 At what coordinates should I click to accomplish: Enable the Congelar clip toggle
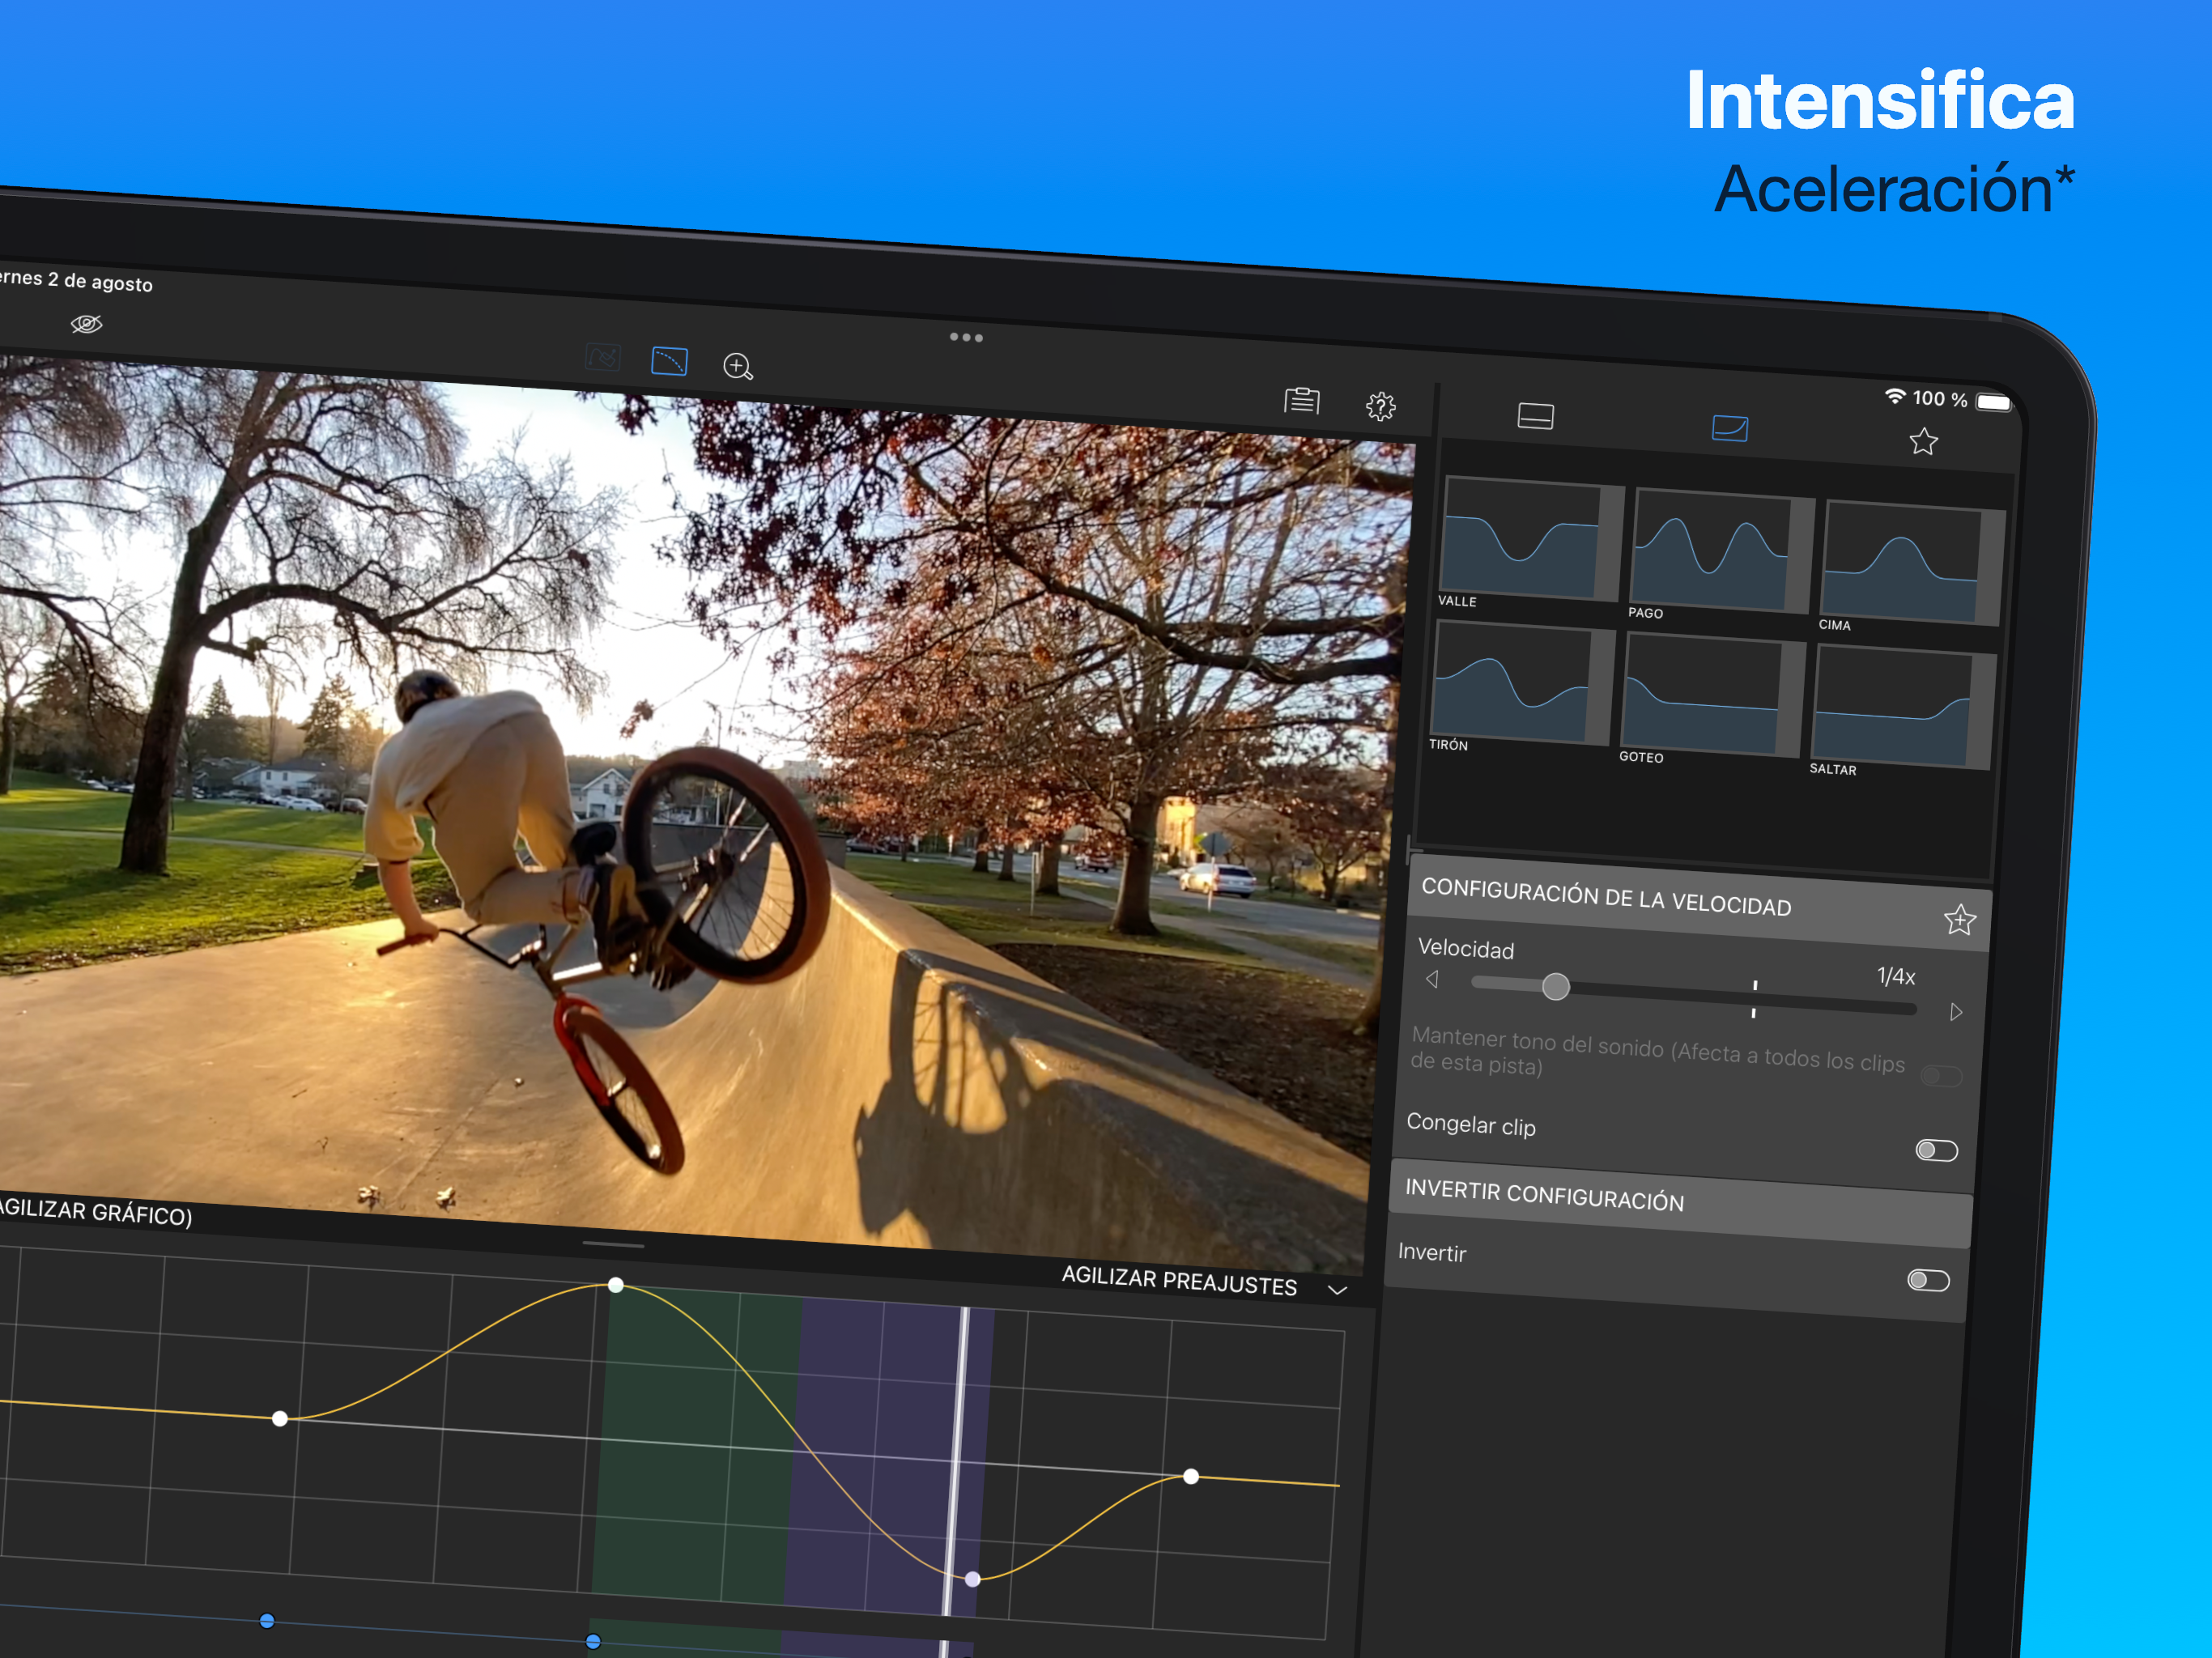coord(1935,1151)
